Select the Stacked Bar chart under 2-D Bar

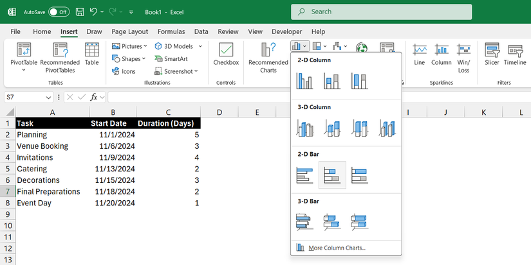pyautogui.click(x=332, y=175)
